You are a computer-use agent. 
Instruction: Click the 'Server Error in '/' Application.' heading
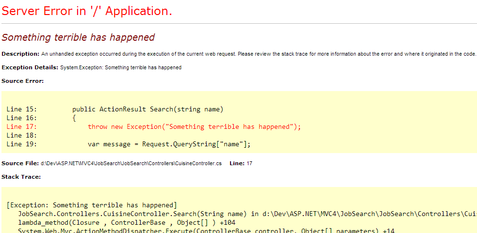(x=87, y=11)
